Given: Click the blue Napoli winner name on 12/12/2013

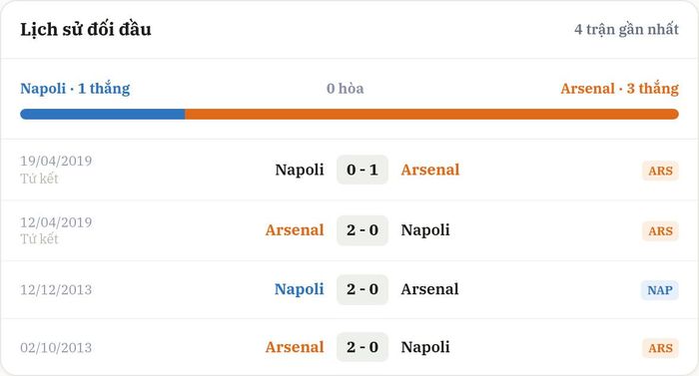Looking at the screenshot, I should pos(300,289).
